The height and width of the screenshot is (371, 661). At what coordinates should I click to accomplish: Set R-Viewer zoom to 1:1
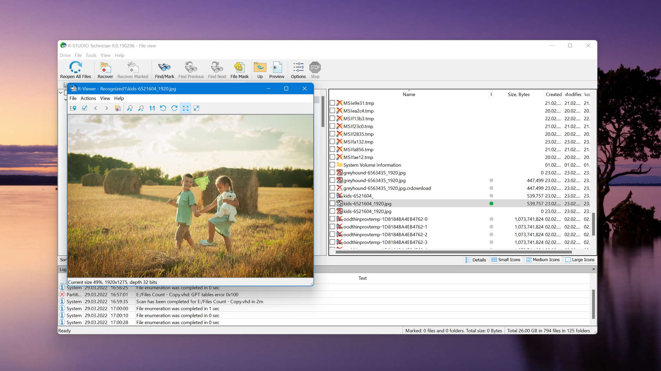click(x=152, y=108)
